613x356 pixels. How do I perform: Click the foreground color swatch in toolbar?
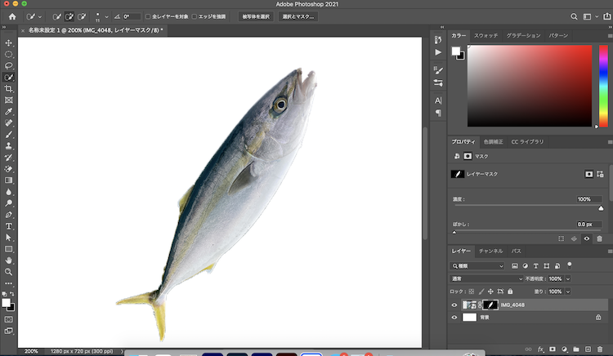[x=6, y=303]
